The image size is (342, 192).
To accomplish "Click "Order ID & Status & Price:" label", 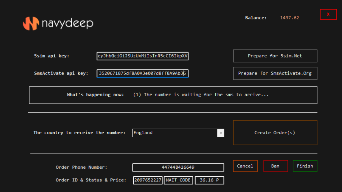I will [x=91, y=180].
